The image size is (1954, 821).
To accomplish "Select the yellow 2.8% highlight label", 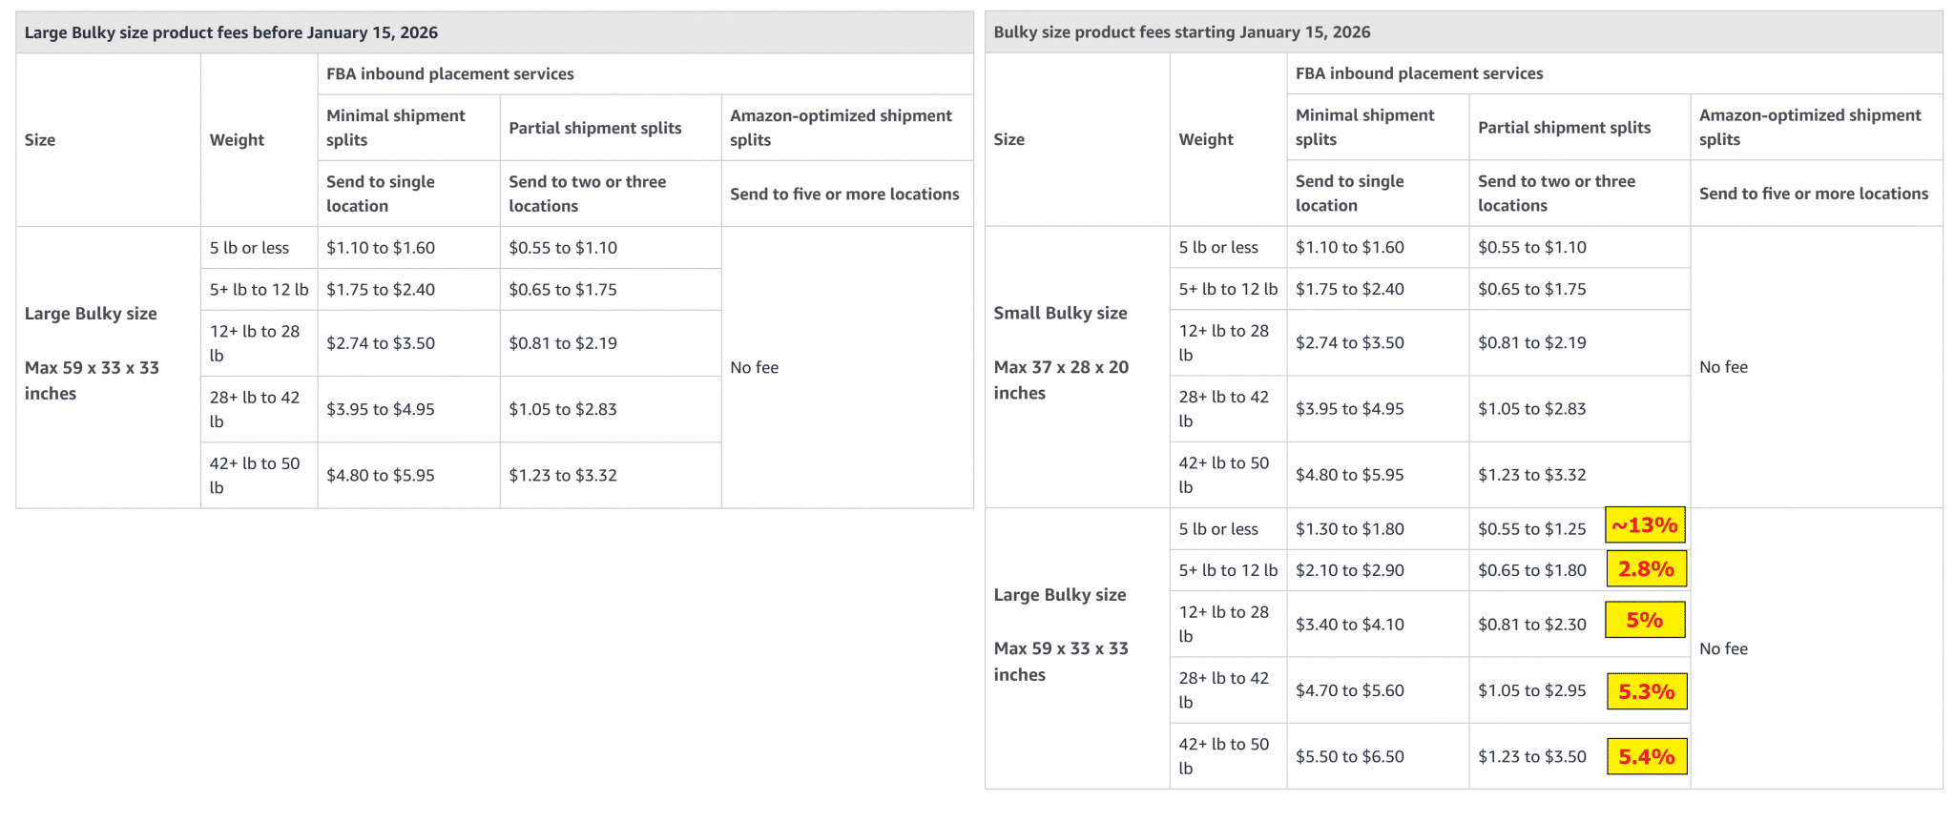I will (x=1646, y=569).
